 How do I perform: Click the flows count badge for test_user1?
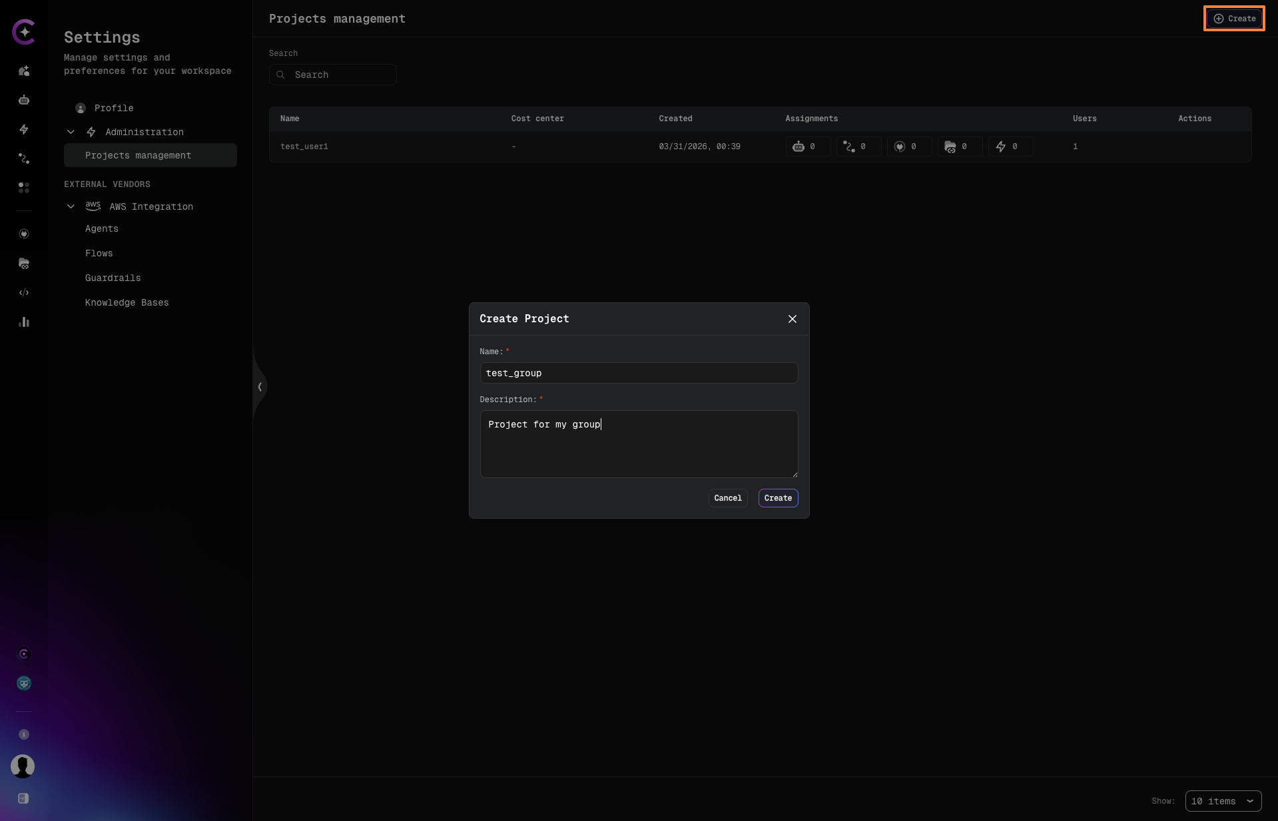click(x=858, y=146)
